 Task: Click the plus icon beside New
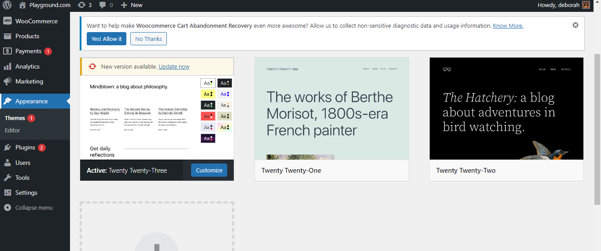point(124,5)
